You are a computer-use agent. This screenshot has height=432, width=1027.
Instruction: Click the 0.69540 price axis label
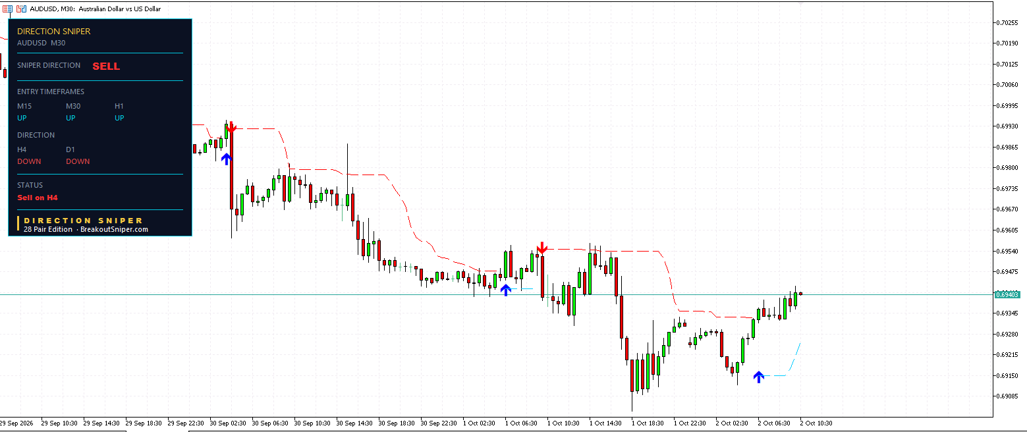[x=1008, y=251]
